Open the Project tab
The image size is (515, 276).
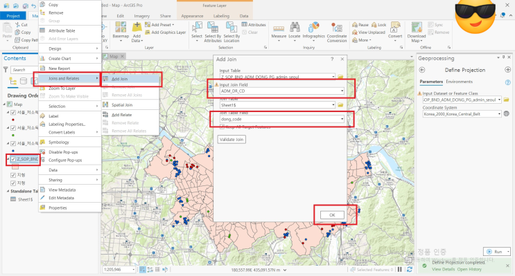click(13, 16)
